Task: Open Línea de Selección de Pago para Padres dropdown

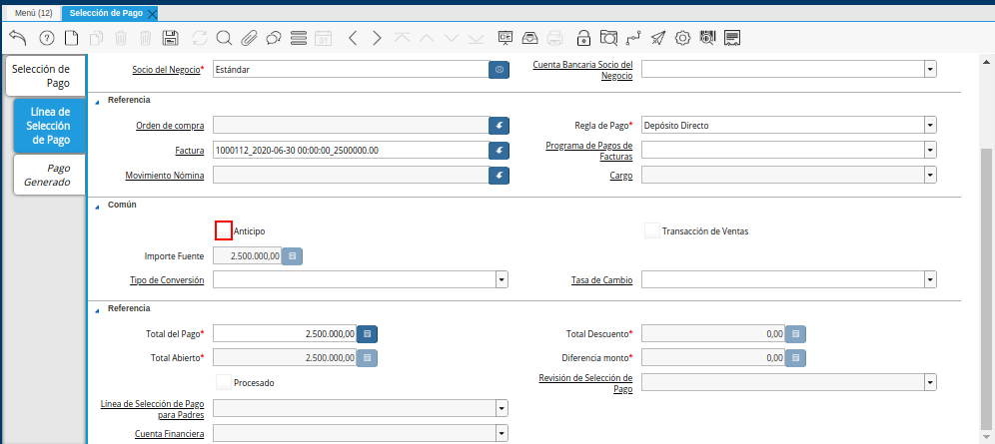Action: [501, 408]
